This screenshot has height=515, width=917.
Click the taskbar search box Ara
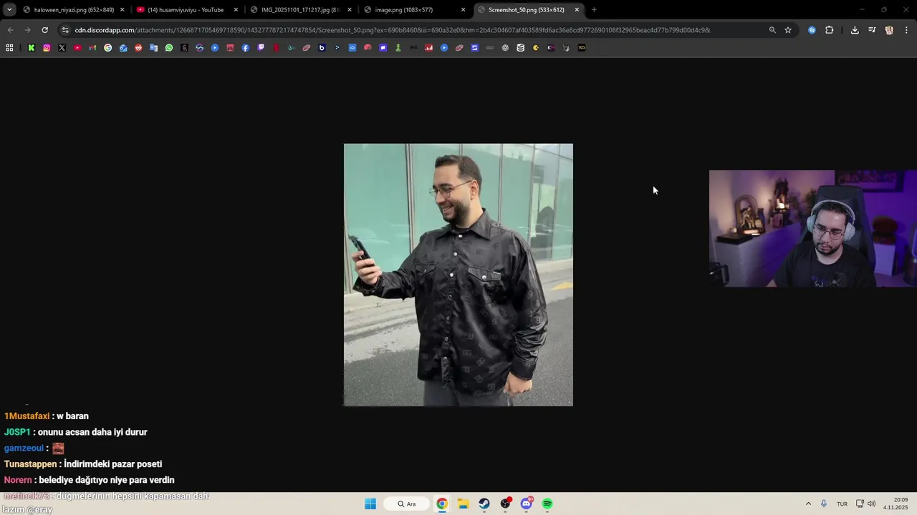point(407,504)
